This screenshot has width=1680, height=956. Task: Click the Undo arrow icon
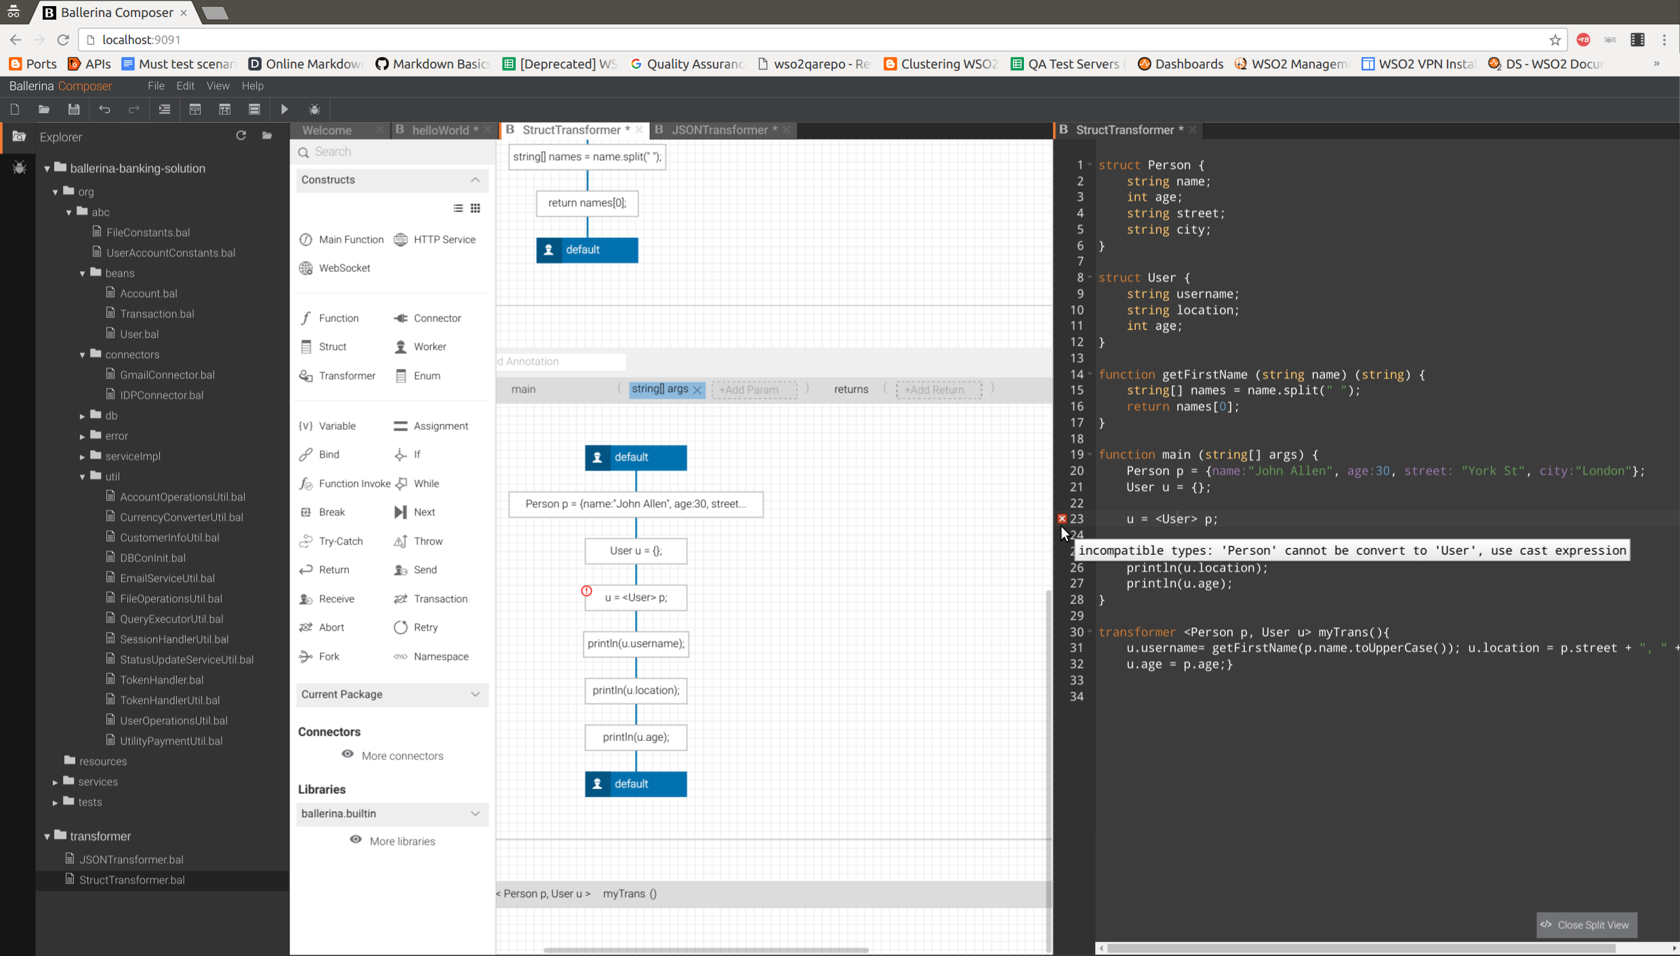tap(104, 109)
